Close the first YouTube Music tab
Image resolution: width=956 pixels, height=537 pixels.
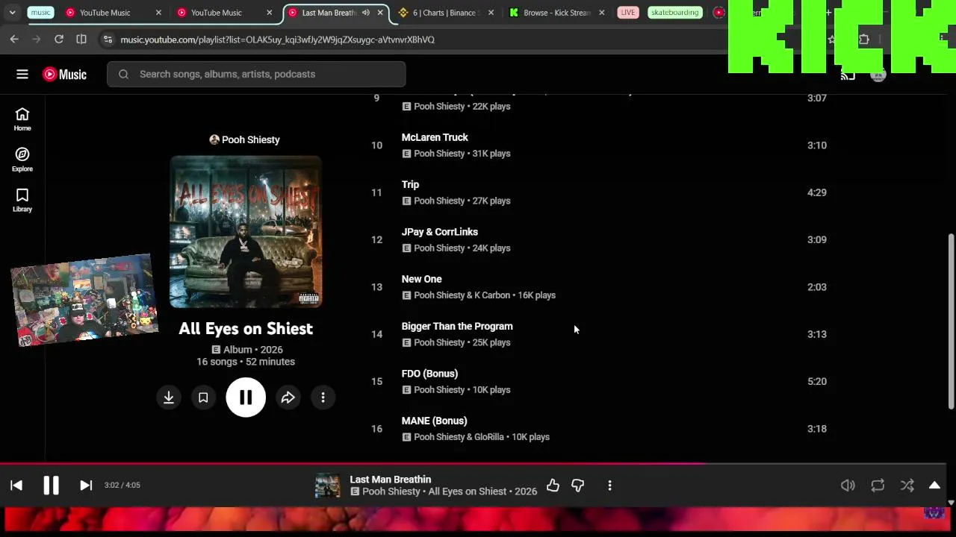(158, 13)
